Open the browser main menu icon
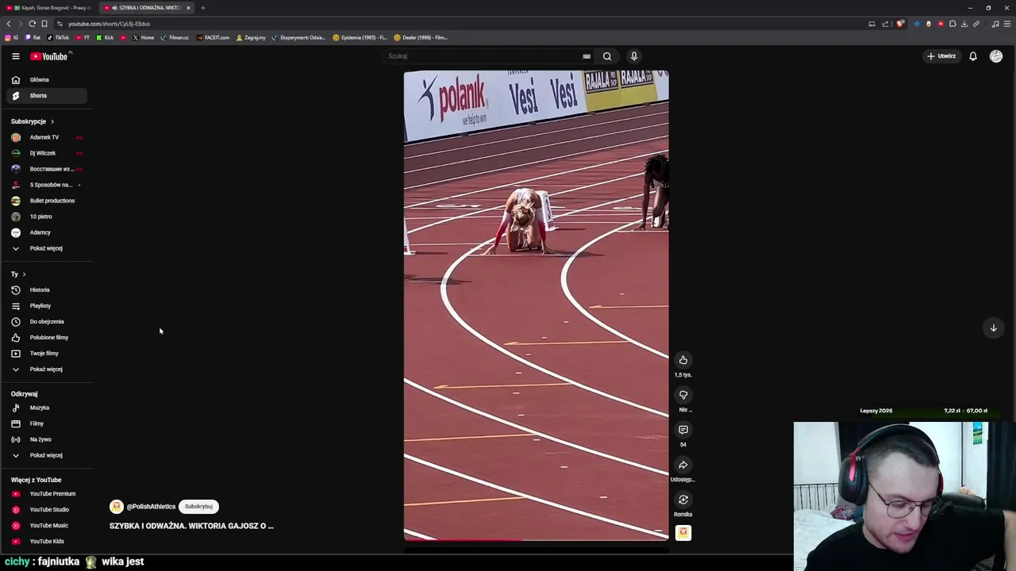This screenshot has height=571, width=1016. (1007, 24)
